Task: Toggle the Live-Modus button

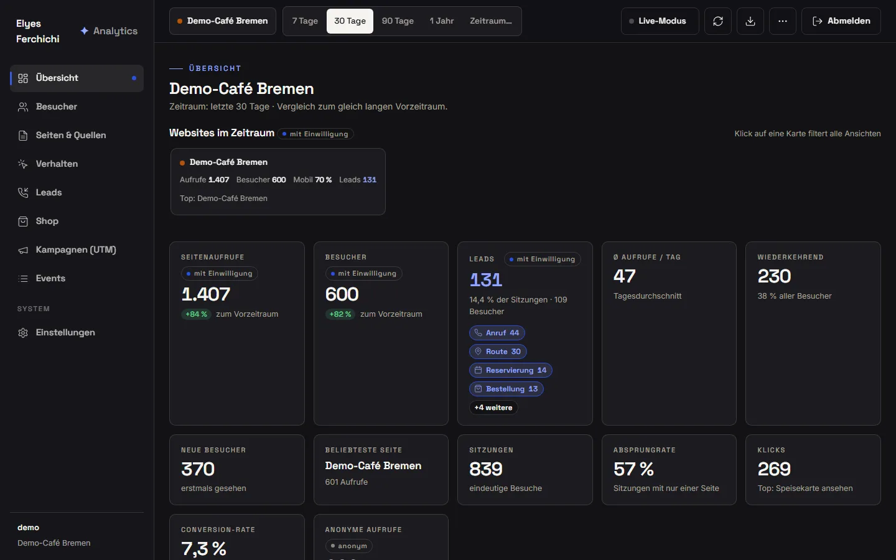Action: [x=660, y=21]
